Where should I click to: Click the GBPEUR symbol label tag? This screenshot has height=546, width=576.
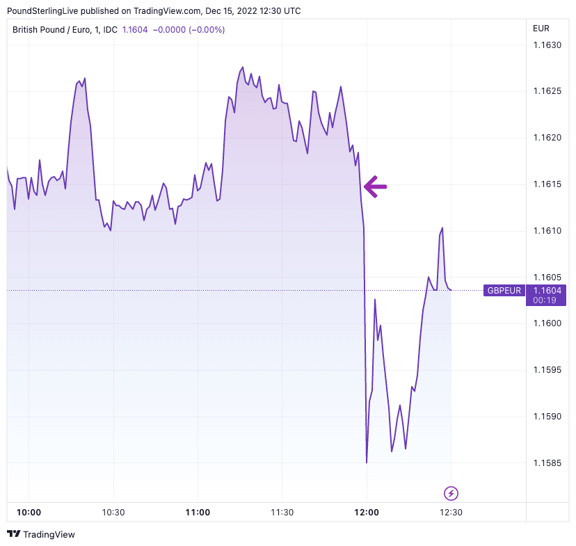pos(504,291)
